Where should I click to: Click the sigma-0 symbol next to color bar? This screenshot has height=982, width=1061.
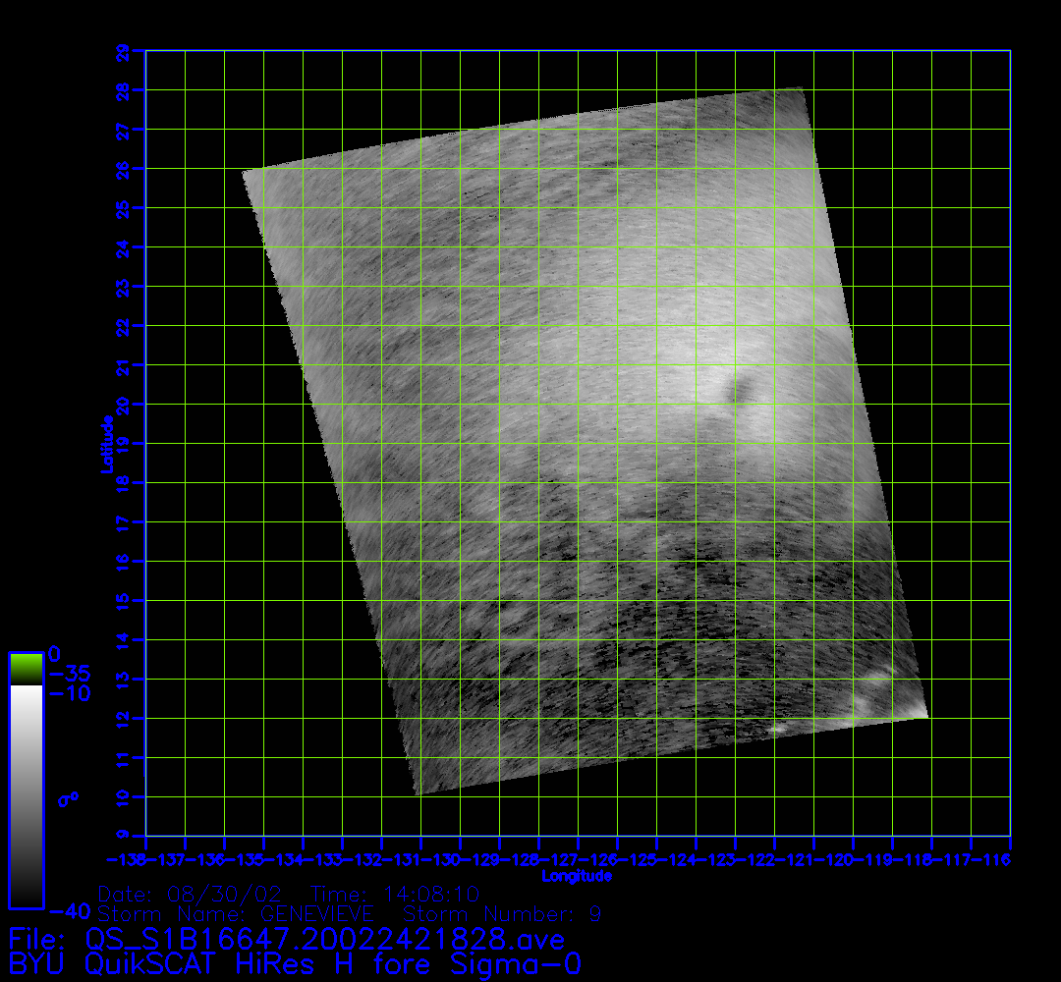point(68,799)
